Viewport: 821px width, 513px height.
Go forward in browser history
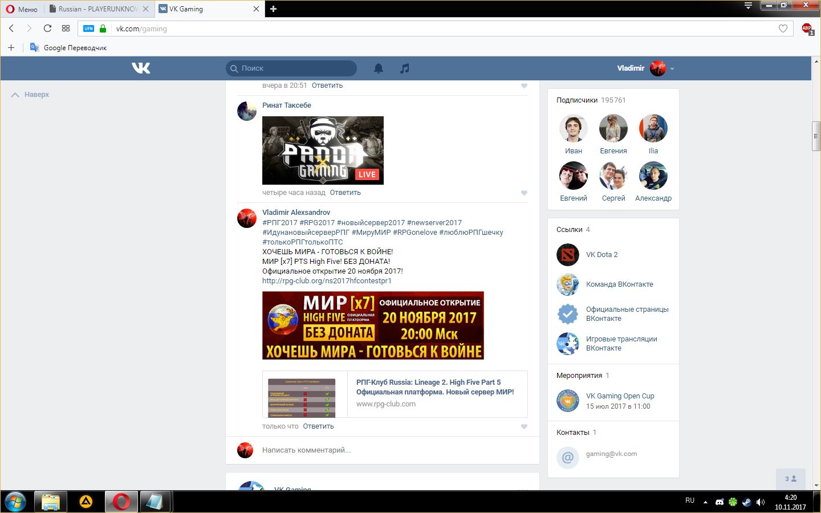[x=29, y=28]
